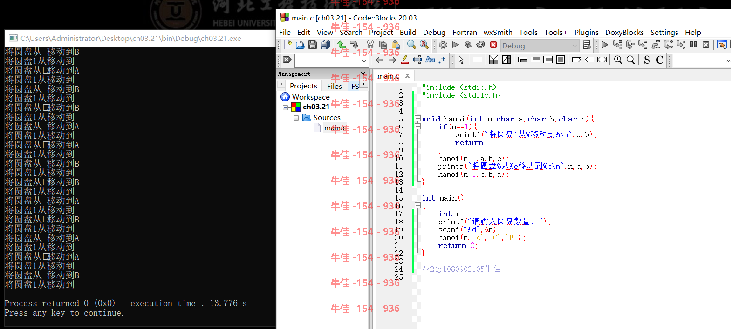Click Step into debug icon
Image resolution: width=731 pixels, height=329 pixels.
pos(643,45)
